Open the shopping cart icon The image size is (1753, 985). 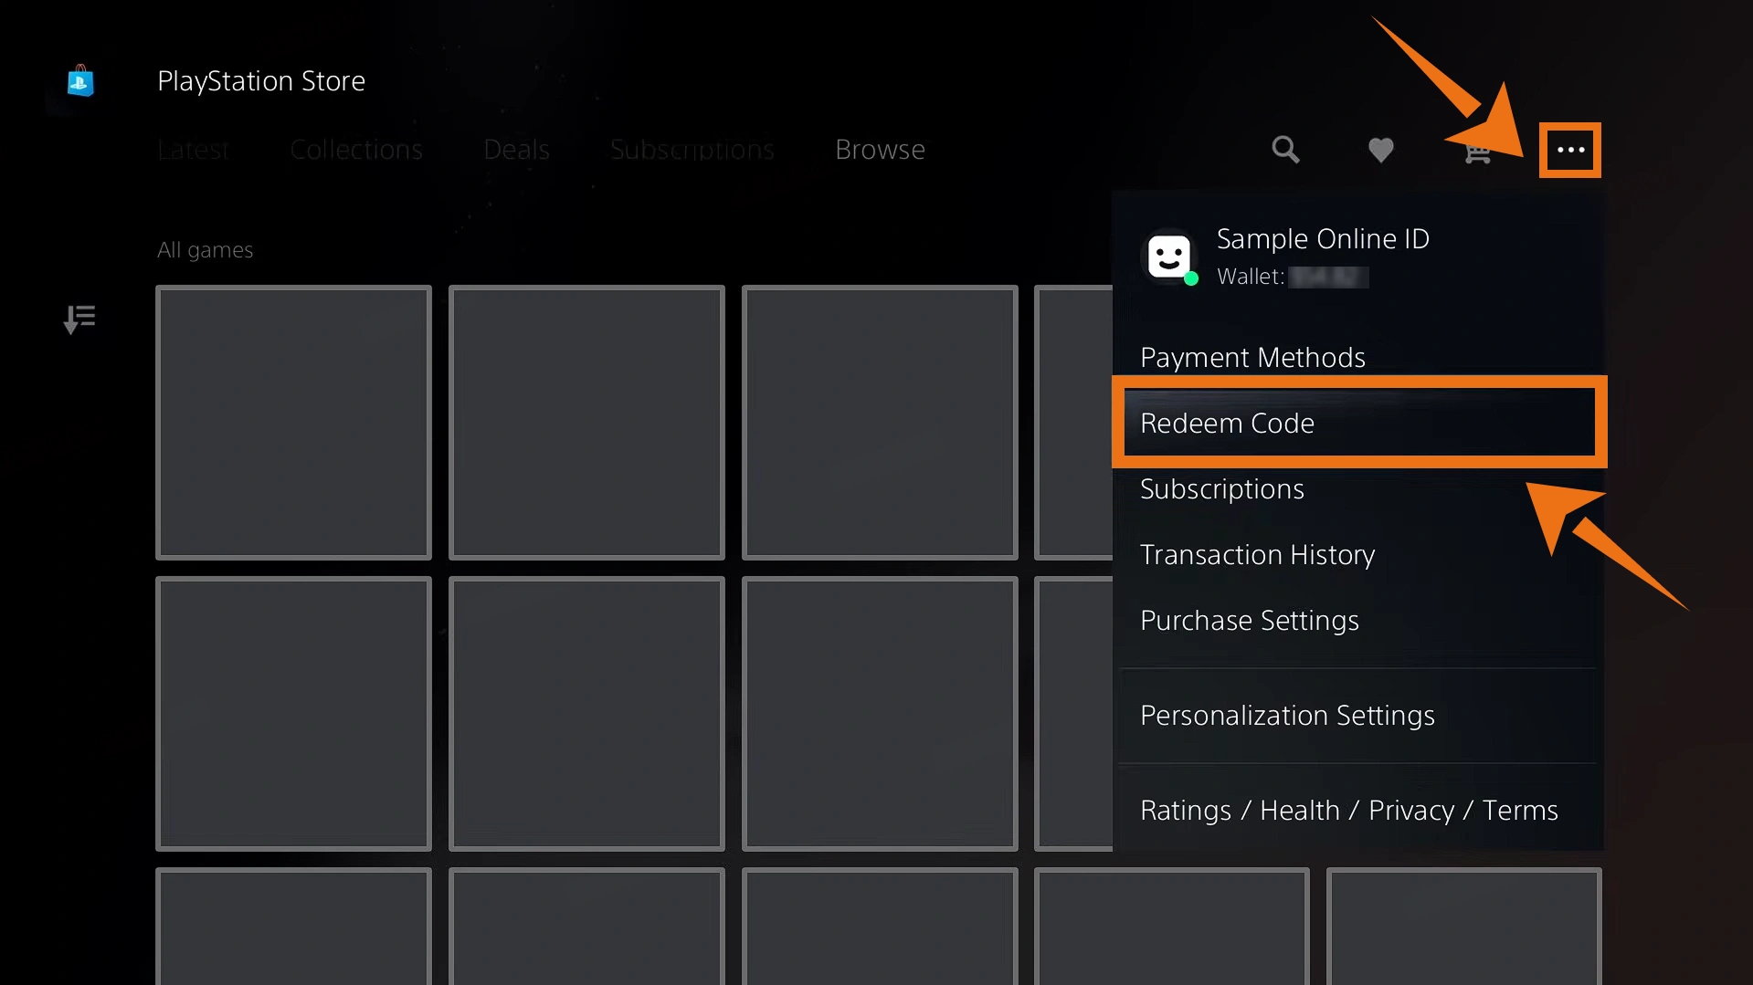(x=1477, y=152)
